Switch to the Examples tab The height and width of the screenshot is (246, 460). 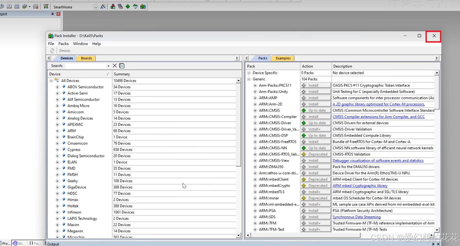coord(283,58)
